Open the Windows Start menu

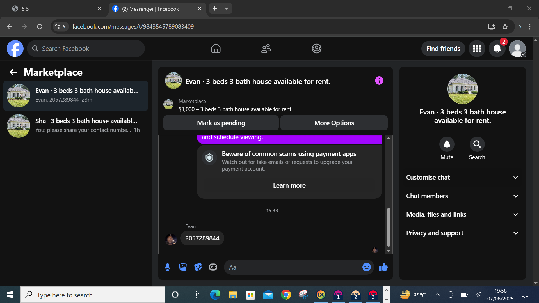pos(10,295)
